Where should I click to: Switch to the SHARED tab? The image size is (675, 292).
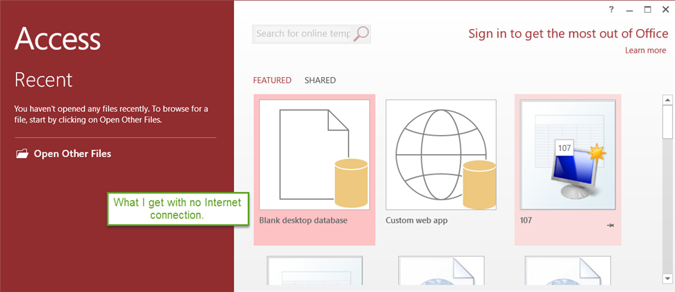320,80
